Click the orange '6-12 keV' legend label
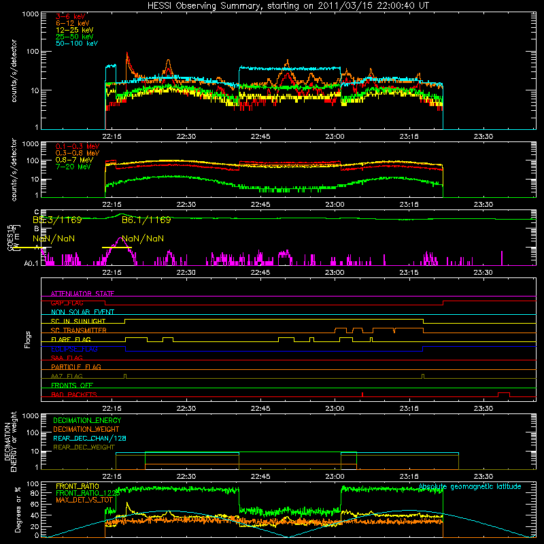The image size is (544, 544). [73, 23]
